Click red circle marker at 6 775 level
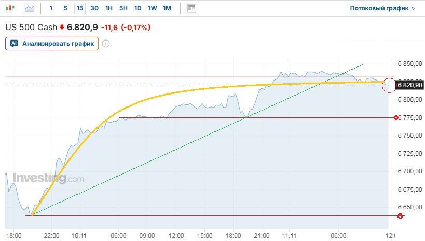 click(396, 118)
